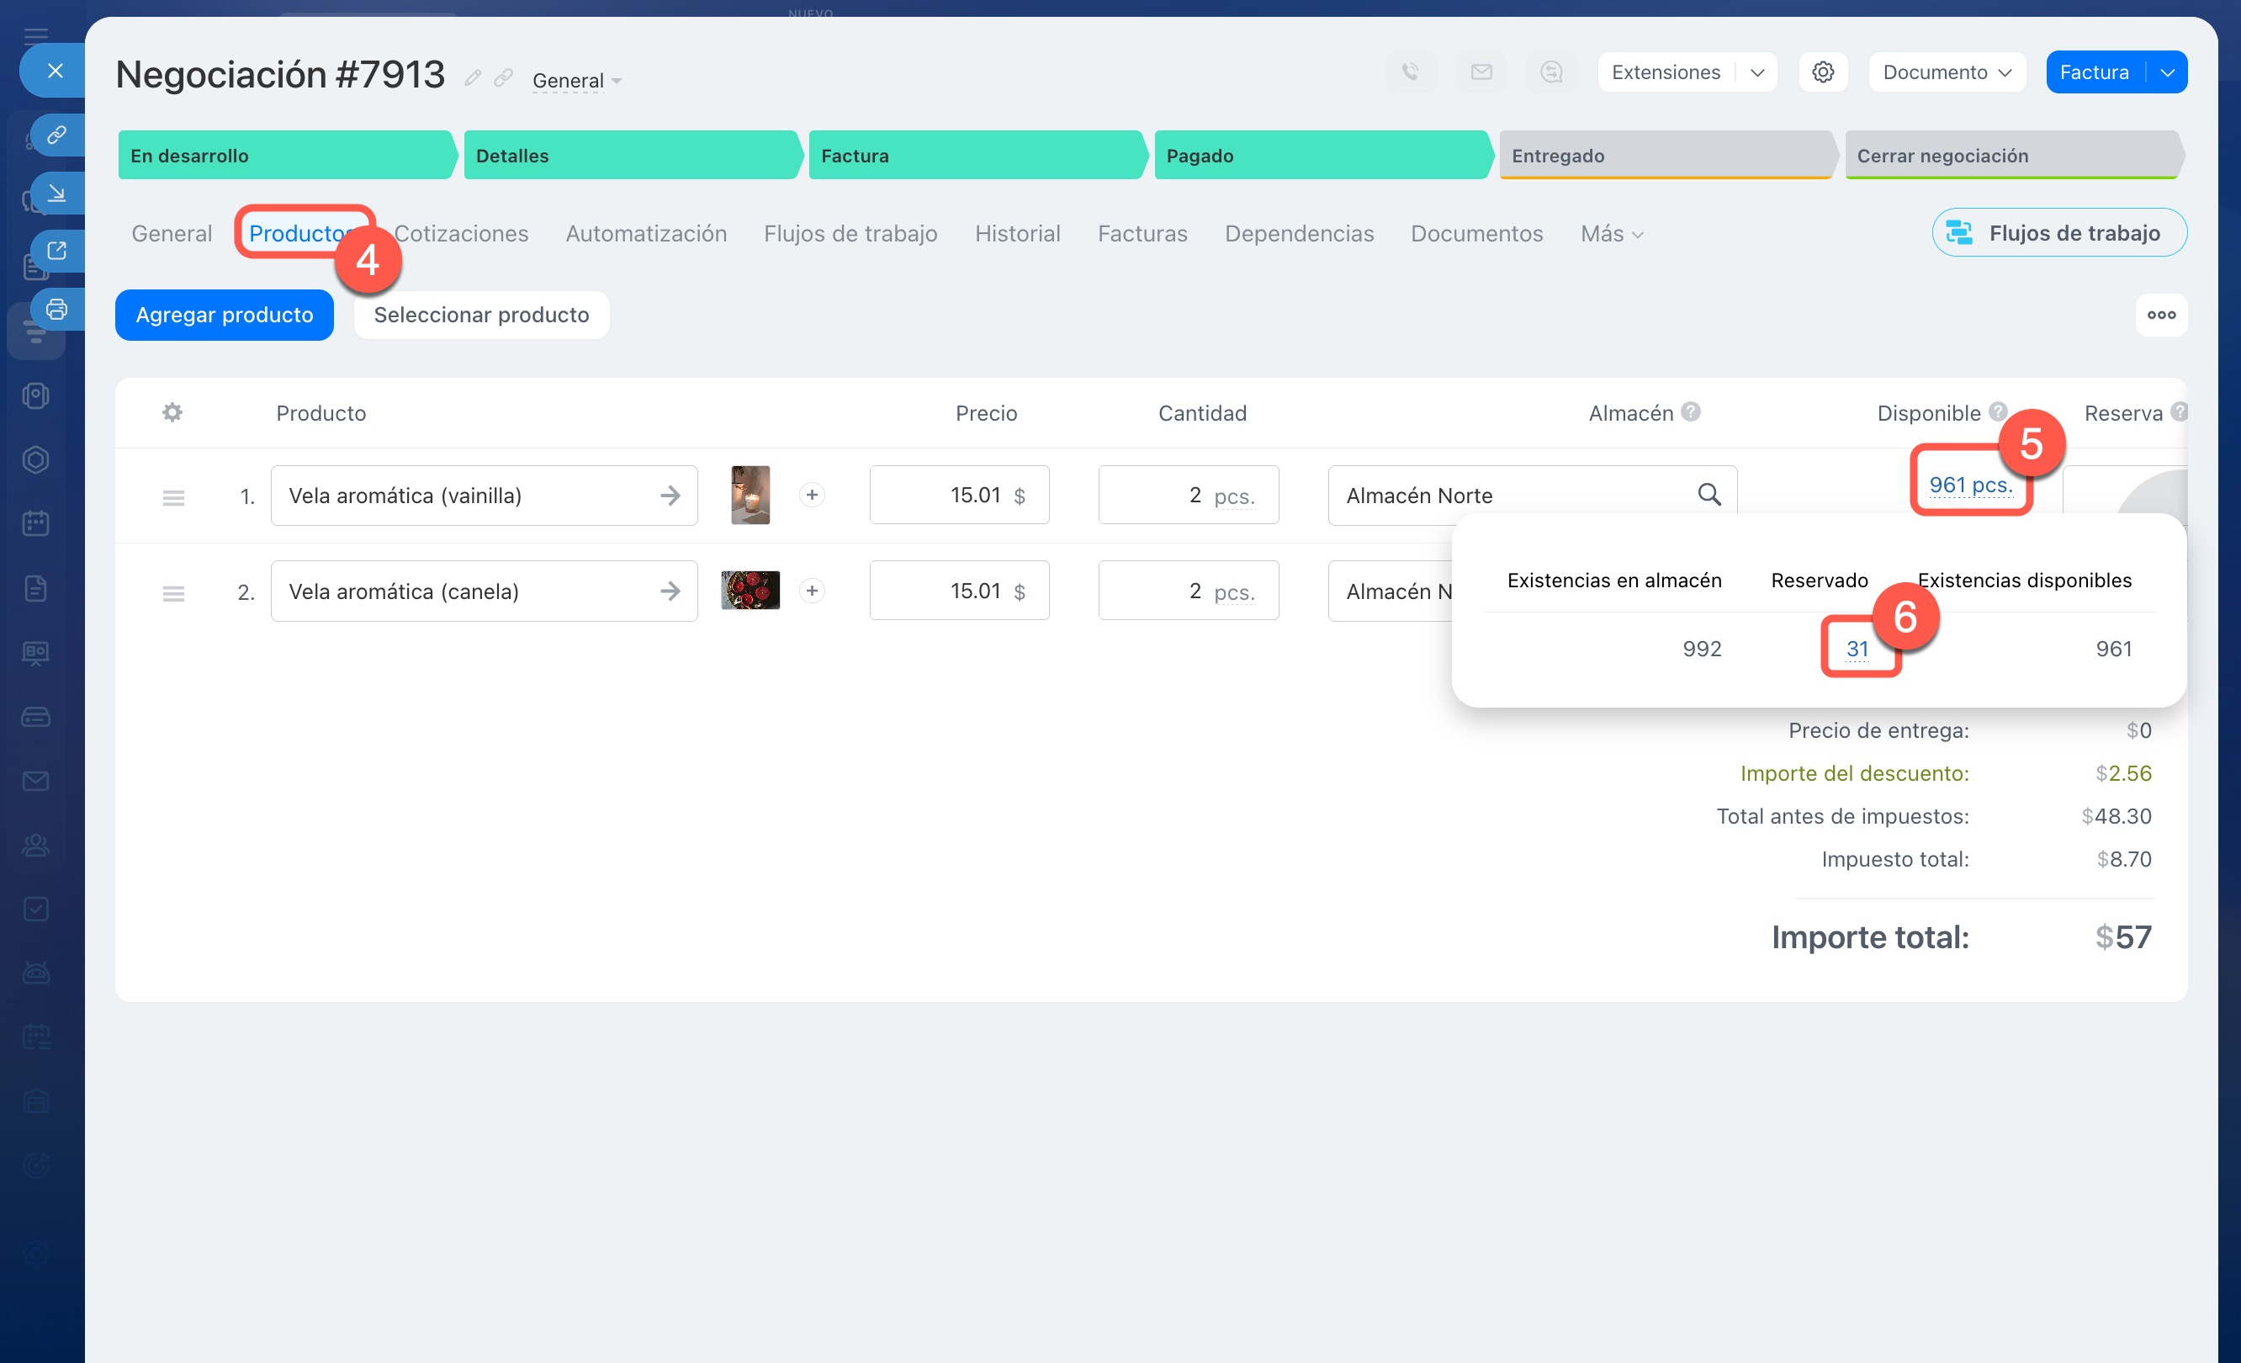The width and height of the screenshot is (2241, 1363).
Task: Click the search icon in Almacén Norte field
Action: click(1709, 495)
